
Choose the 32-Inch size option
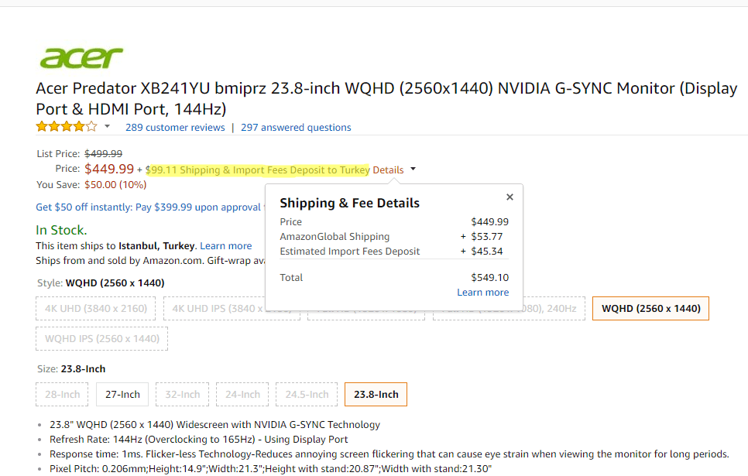pyautogui.click(x=182, y=395)
